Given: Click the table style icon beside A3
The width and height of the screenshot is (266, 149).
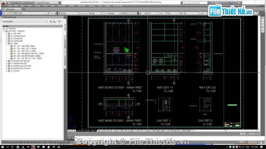Looking at the screenshot, I should pyautogui.click(x=182, y=13).
